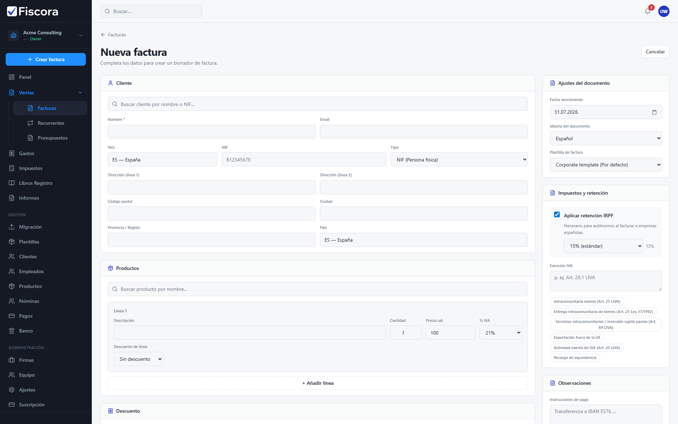Click the Impuestos calculator icon
The image size is (678, 424).
[x=12, y=168]
